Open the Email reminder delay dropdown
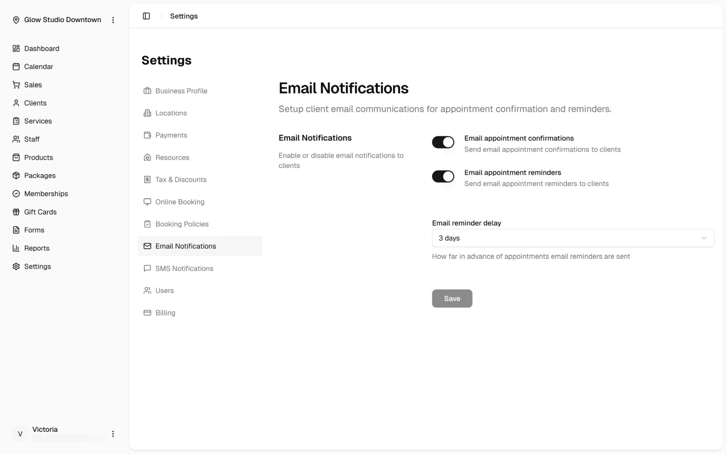Screen dimensions: 727x454 pos(573,238)
